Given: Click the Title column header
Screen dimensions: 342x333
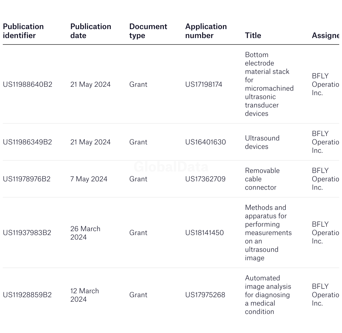Looking at the screenshot, I should 253,35.
